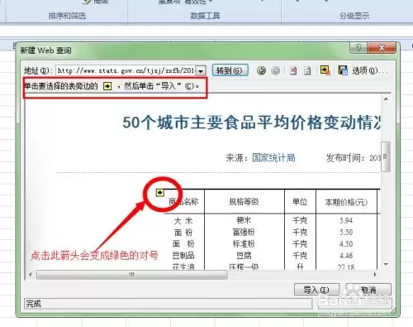This screenshot has width=413, height=327.
Task: Click the 标准粉 table cell
Action: [x=244, y=243]
